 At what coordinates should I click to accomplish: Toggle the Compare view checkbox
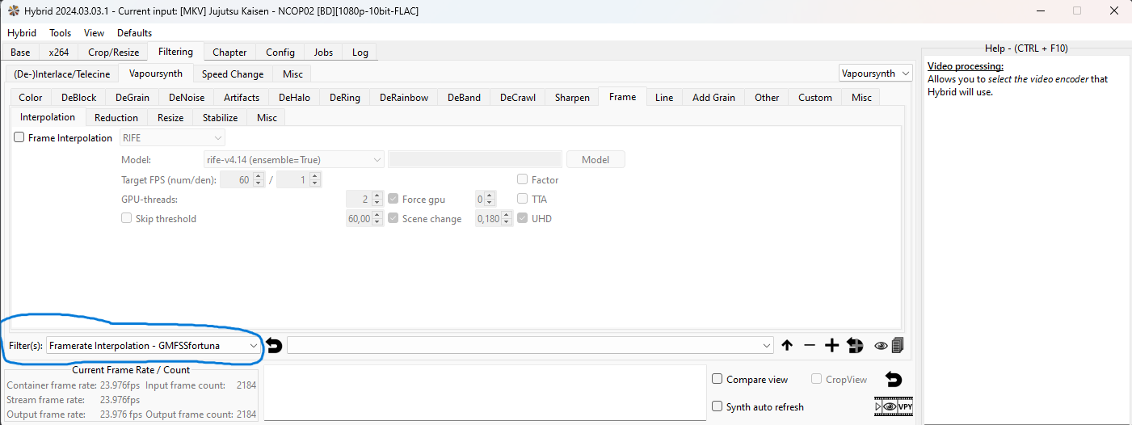pyautogui.click(x=717, y=380)
